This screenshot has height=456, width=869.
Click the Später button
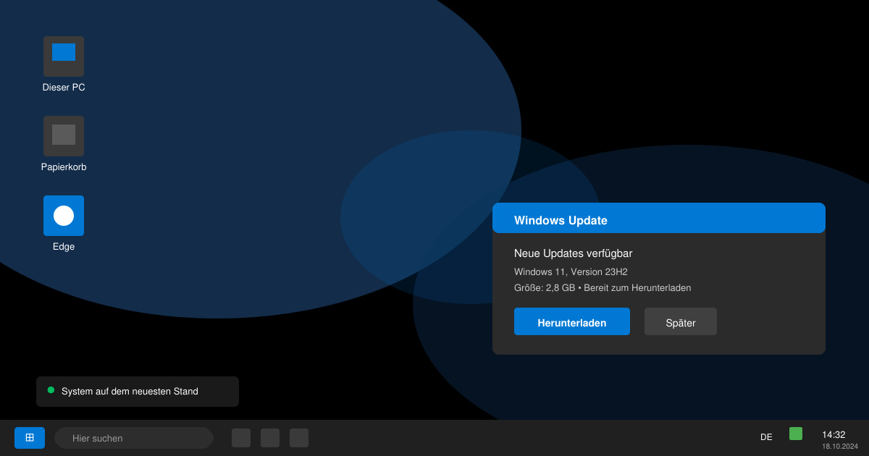point(681,321)
